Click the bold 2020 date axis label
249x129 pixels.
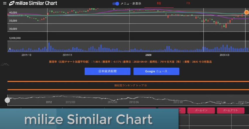(x=148, y=55)
